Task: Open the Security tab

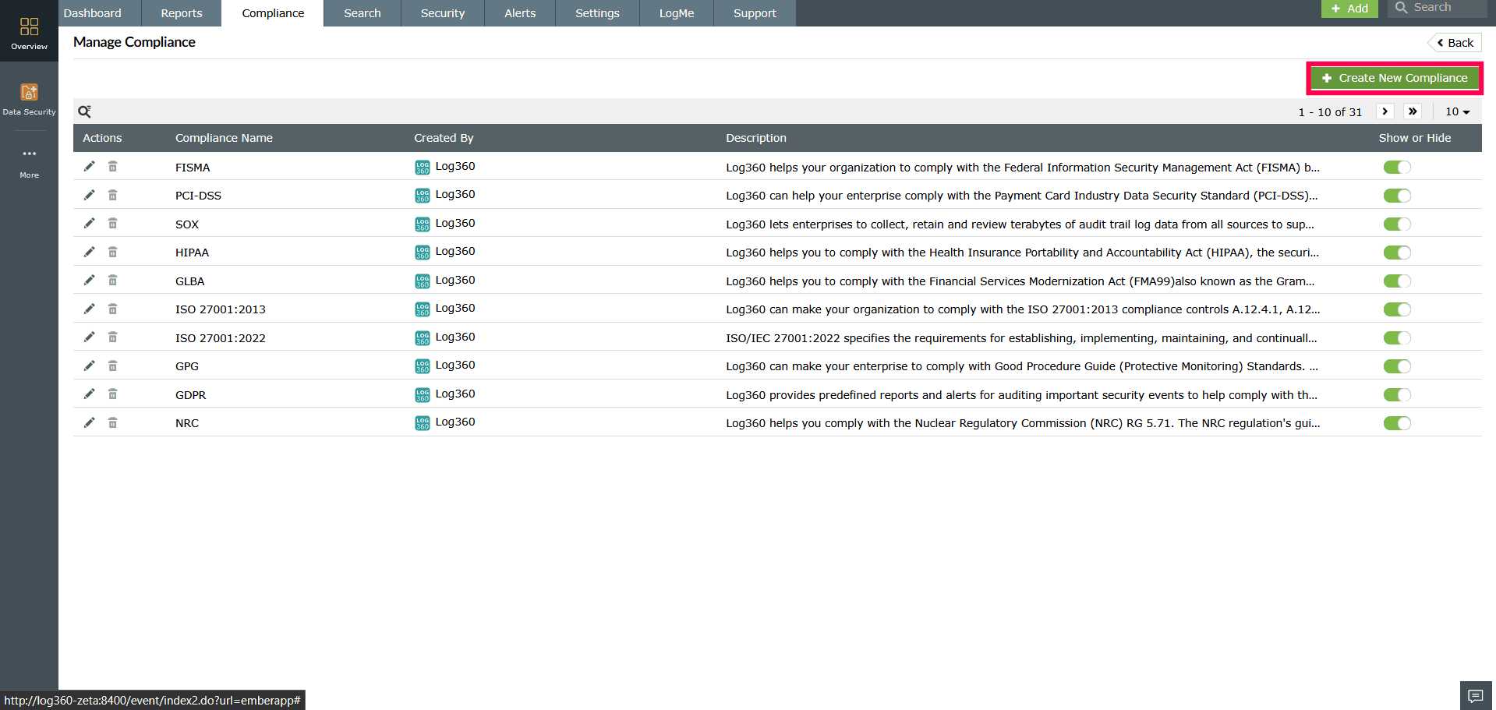Action: 443,13
